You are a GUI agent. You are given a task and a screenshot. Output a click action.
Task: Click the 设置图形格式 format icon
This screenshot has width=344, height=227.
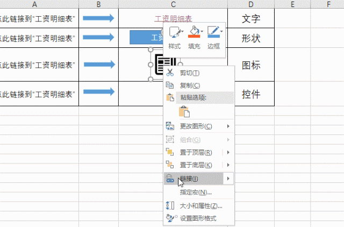click(x=171, y=218)
